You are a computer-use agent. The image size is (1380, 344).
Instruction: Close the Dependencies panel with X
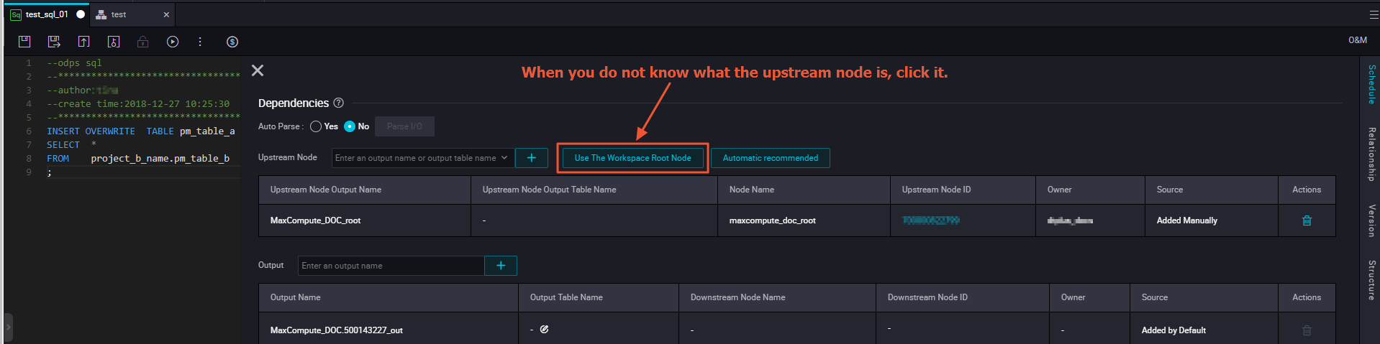tap(258, 70)
